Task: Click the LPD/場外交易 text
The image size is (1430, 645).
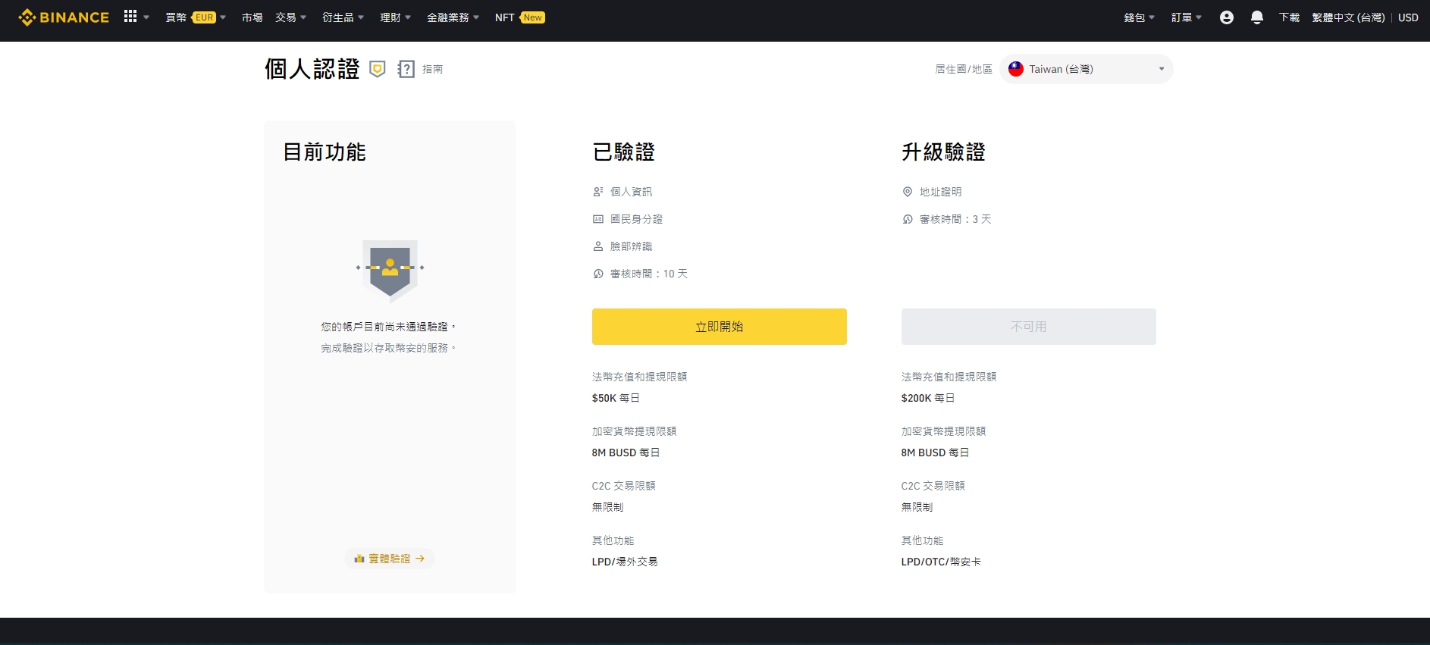Action: (x=625, y=562)
